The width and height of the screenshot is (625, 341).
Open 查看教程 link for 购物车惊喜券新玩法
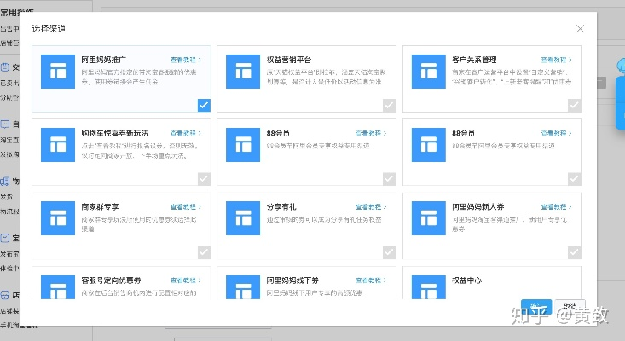click(x=186, y=134)
